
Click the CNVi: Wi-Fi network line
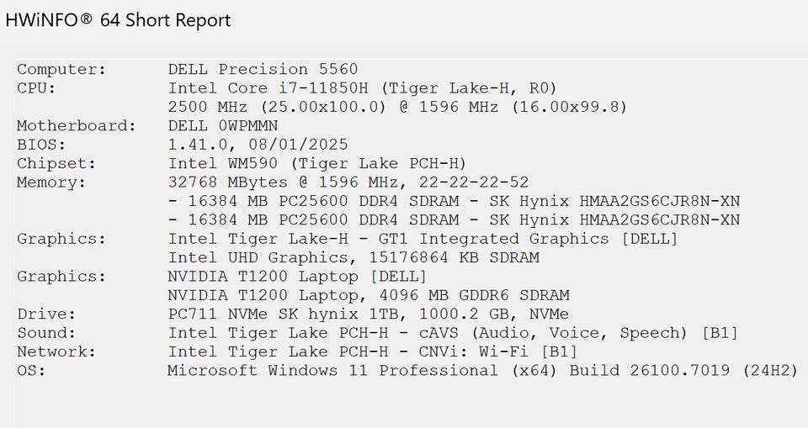tap(373, 351)
